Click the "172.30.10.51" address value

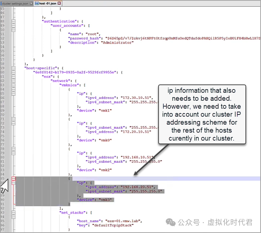136,98
